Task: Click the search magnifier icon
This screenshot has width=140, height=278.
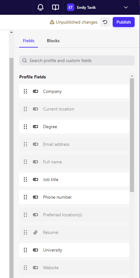Action: click(24, 61)
